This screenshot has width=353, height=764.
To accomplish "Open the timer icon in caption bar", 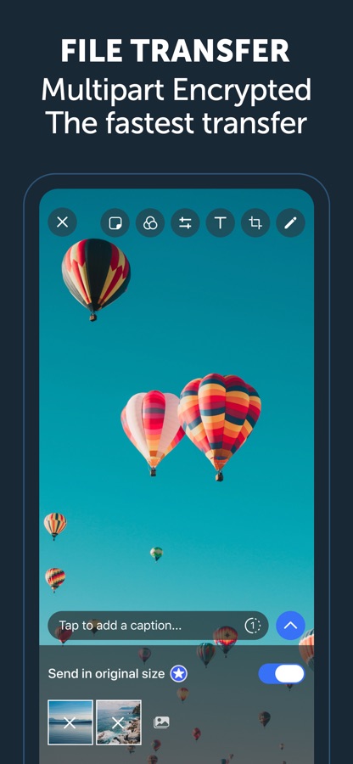I will point(252,625).
